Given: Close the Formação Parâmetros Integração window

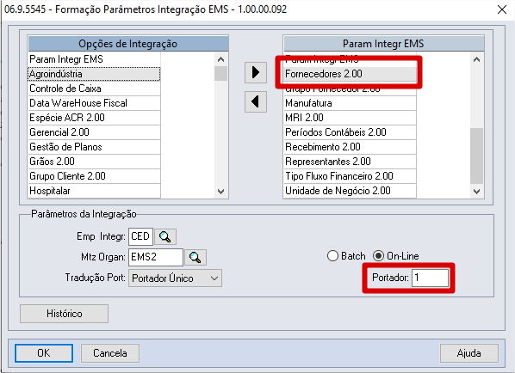Looking at the screenshot, I should [x=502, y=9].
